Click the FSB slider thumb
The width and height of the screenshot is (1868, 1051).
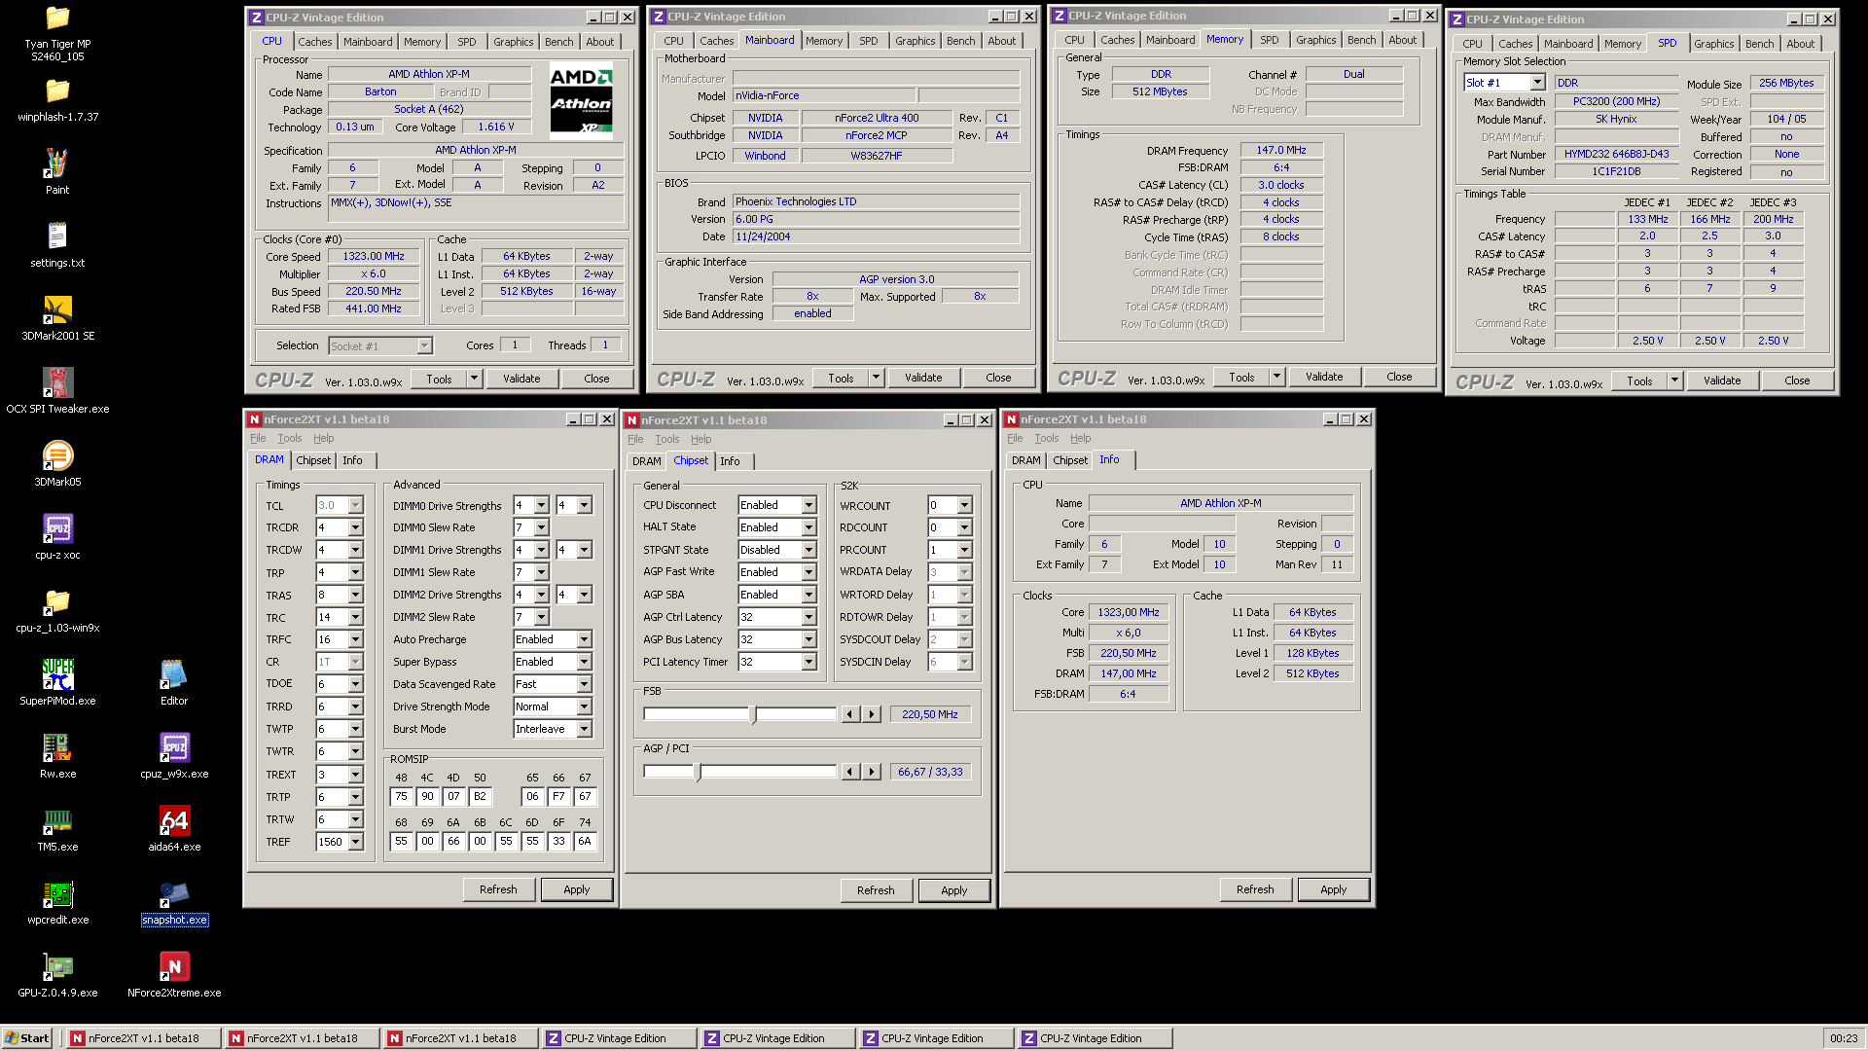[x=754, y=714]
